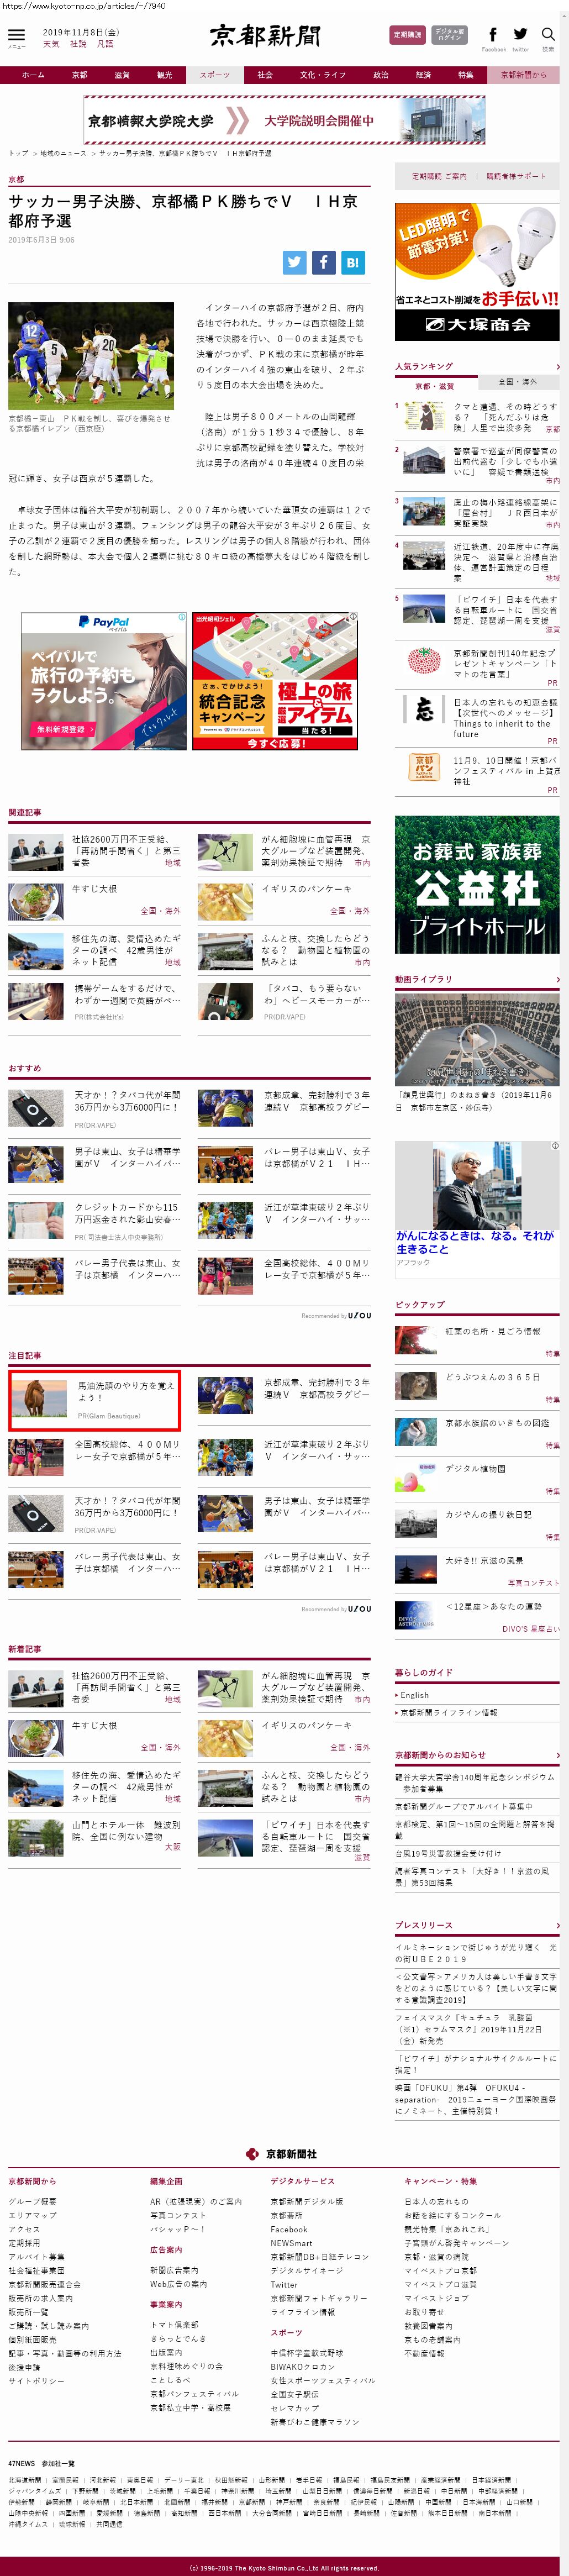Share article via blue Twitter button
Screen dimensions: 569x2576
pyautogui.click(x=294, y=262)
